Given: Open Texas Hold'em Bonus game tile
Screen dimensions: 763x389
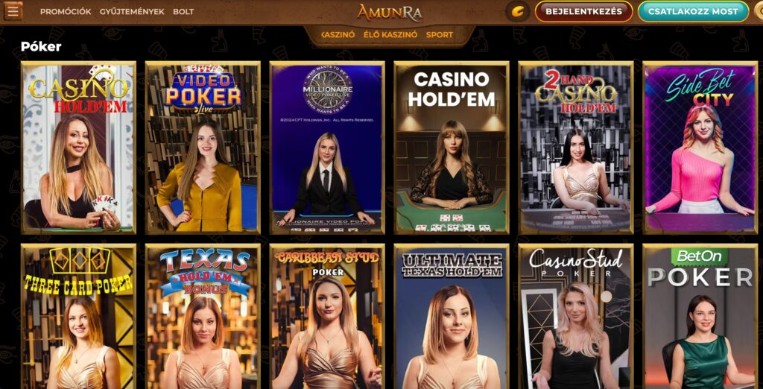Looking at the screenshot, I should pos(203,317).
